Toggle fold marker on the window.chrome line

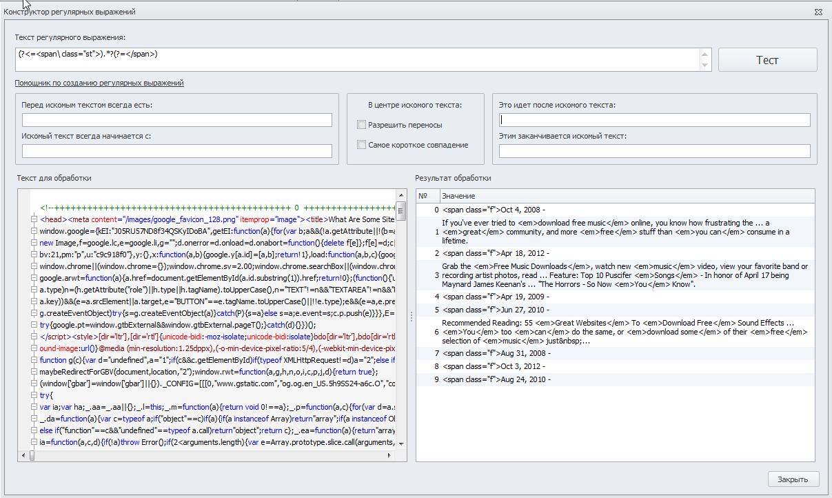(x=34, y=266)
